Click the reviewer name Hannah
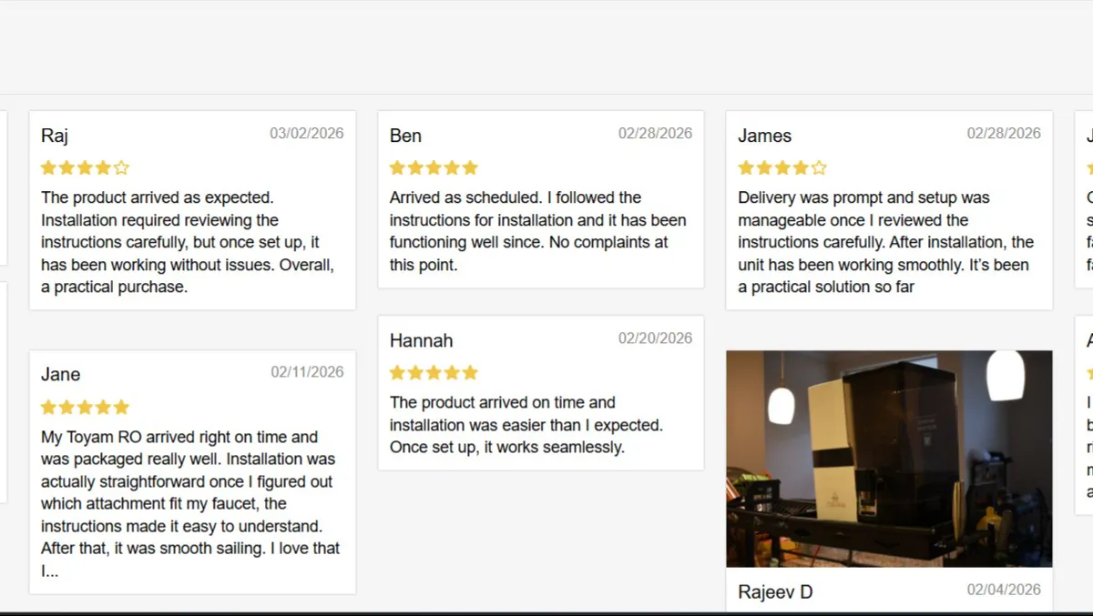 [x=421, y=340]
